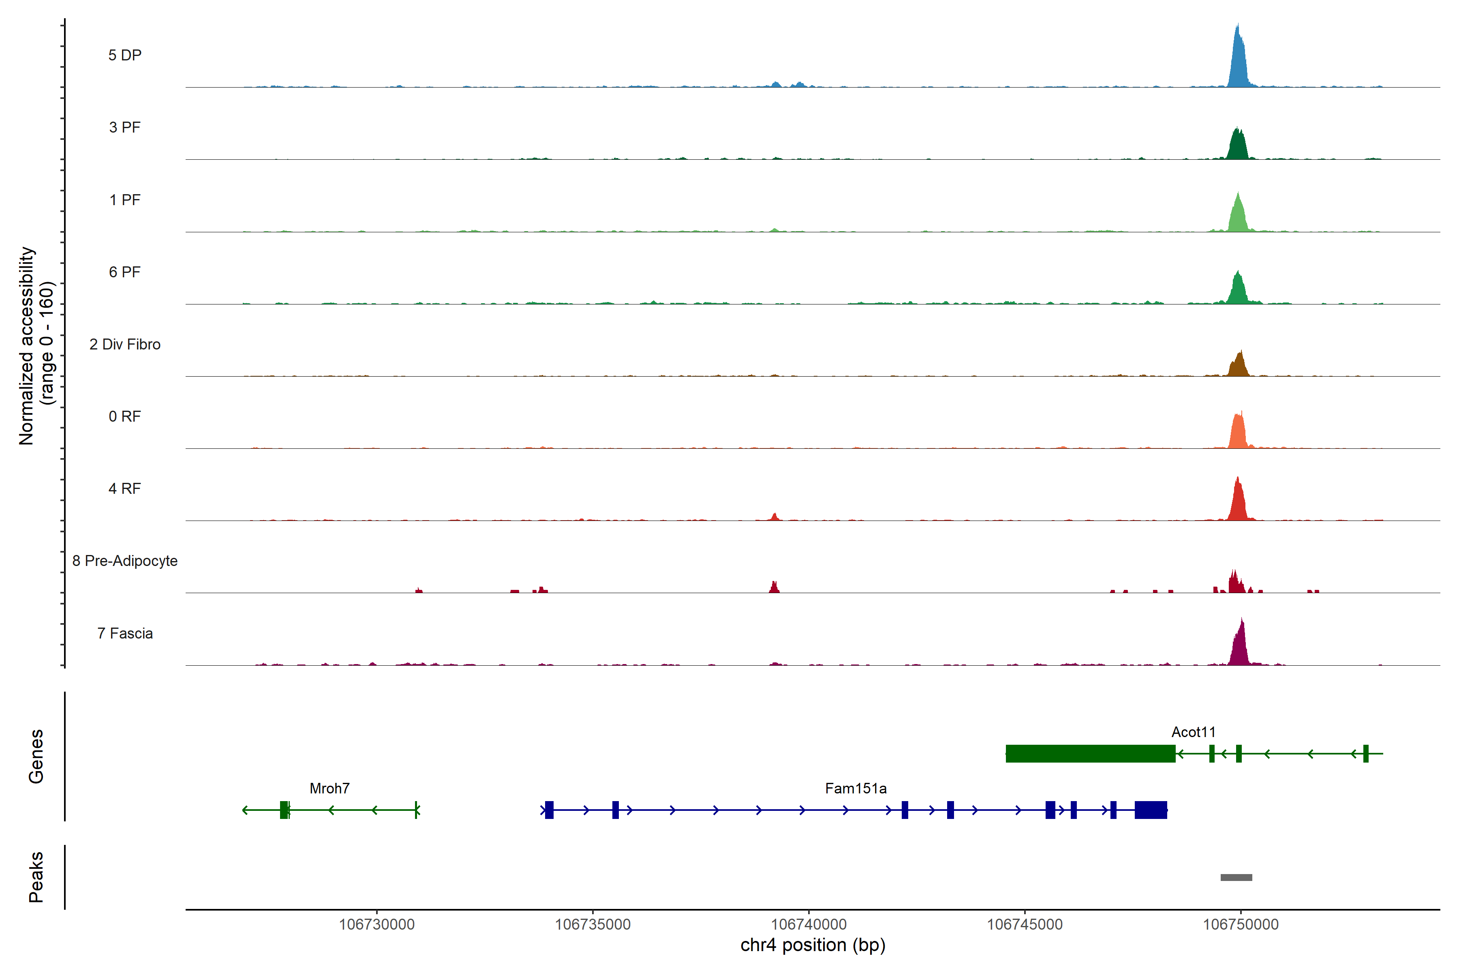Click the Mroh7 gene label
1459x973 pixels.
pos(329,789)
